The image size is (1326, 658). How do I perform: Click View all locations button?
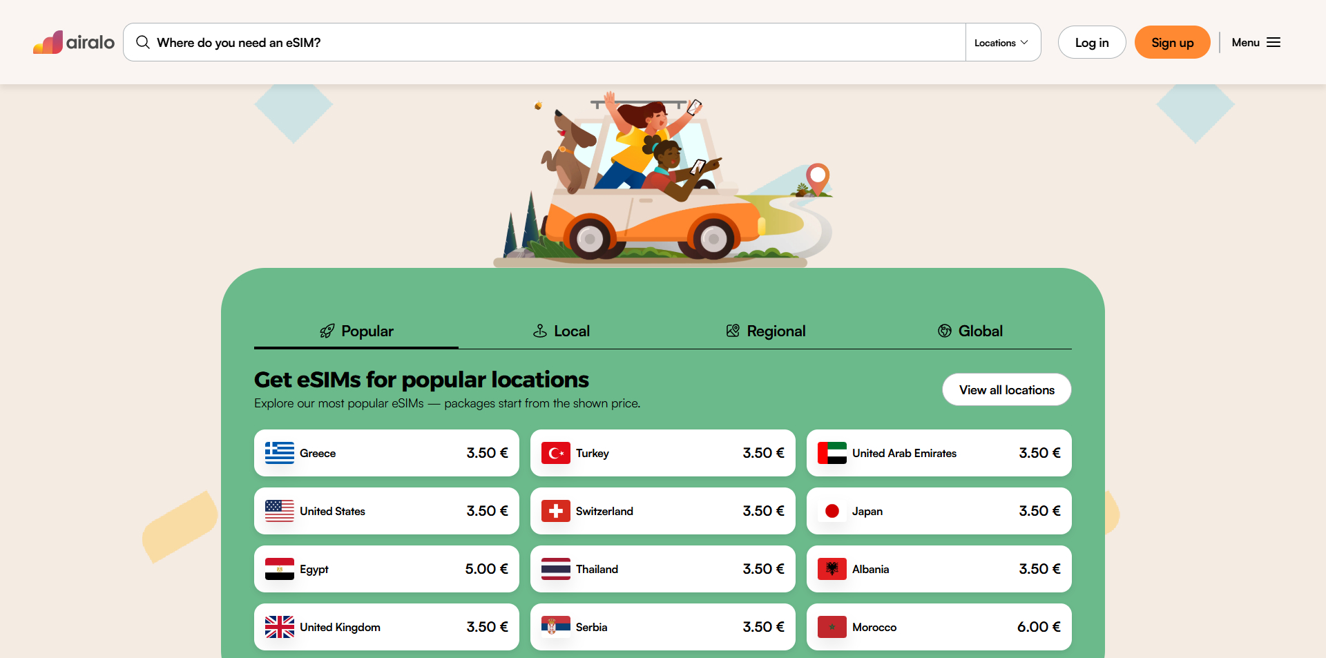coord(1006,389)
